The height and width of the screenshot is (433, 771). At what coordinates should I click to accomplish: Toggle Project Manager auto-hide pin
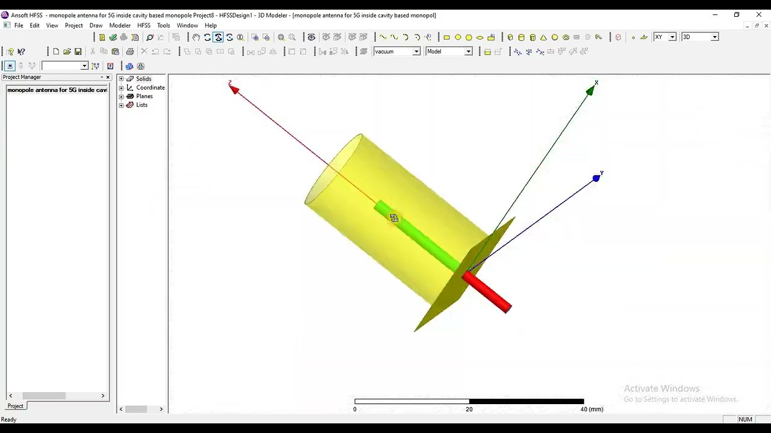click(102, 77)
